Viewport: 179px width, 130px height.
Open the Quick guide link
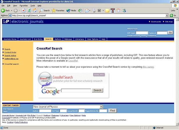(x=156, y=22)
